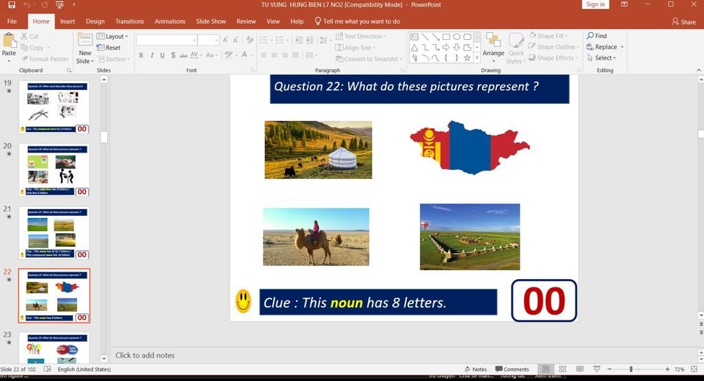This screenshot has height=381, width=704.
Task: Click the Reset slide button
Action: tap(109, 47)
